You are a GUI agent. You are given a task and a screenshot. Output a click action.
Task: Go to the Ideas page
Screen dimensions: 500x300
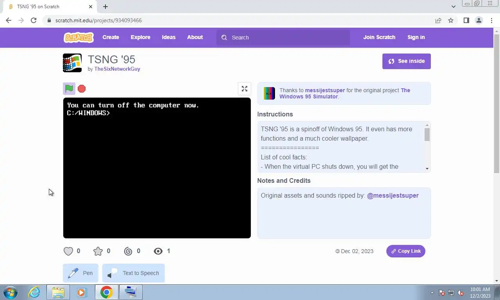click(169, 37)
